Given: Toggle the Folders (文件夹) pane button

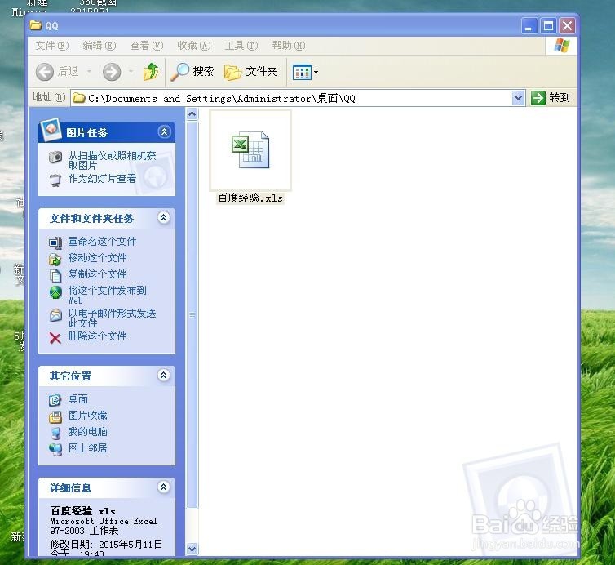Looking at the screenshot, I should coord(250,72).
